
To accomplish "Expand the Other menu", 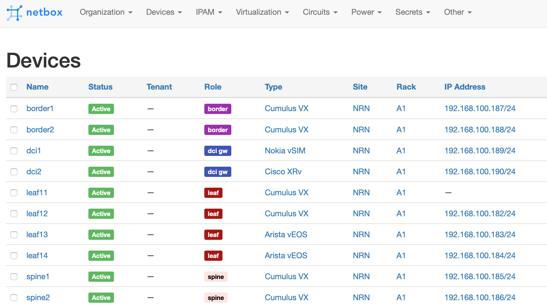I will click(x=458, y=12).
